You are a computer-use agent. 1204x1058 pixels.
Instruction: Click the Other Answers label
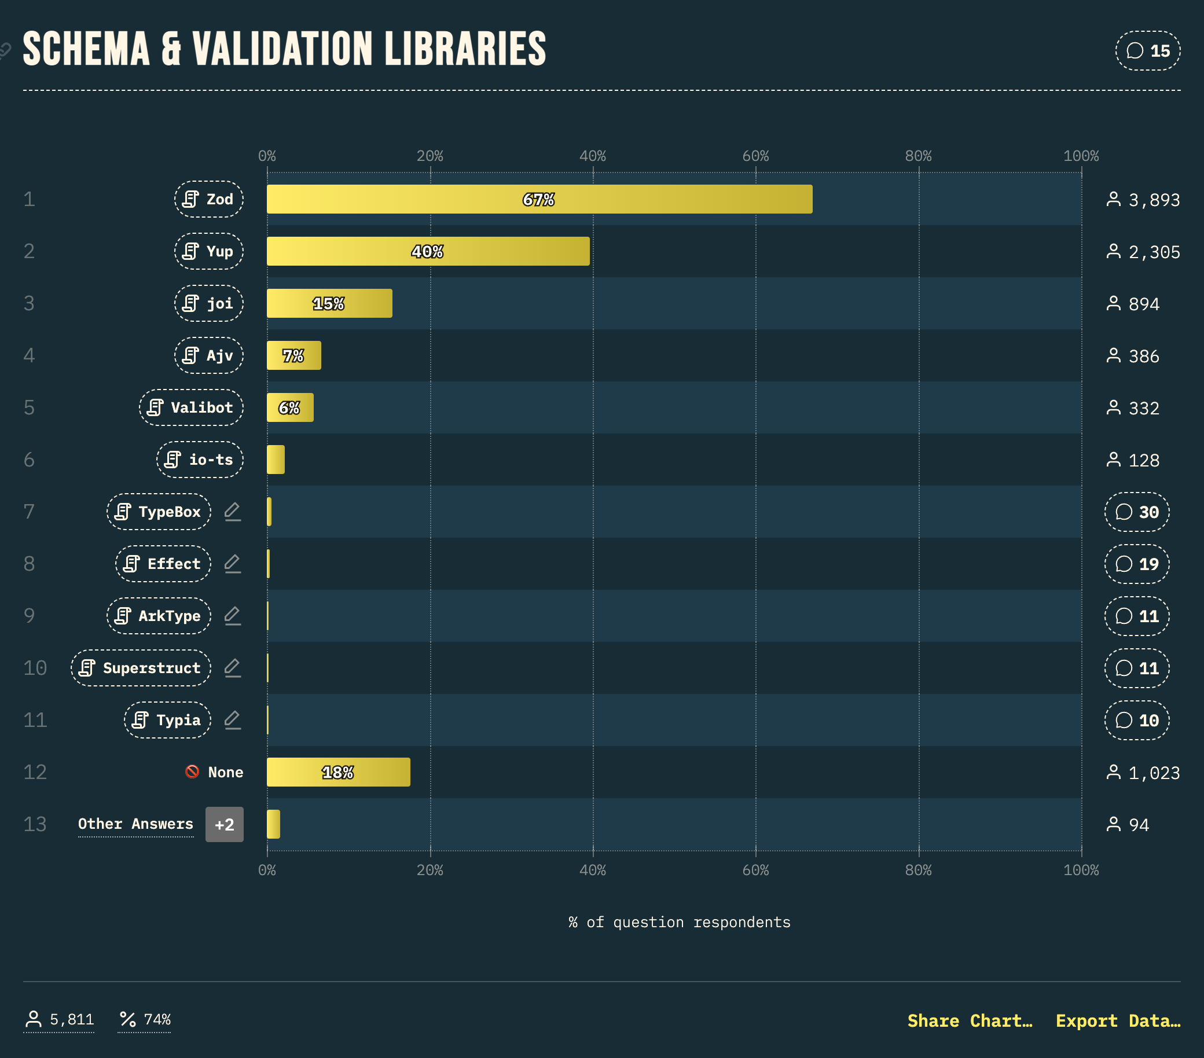click(x=135, y=824)
